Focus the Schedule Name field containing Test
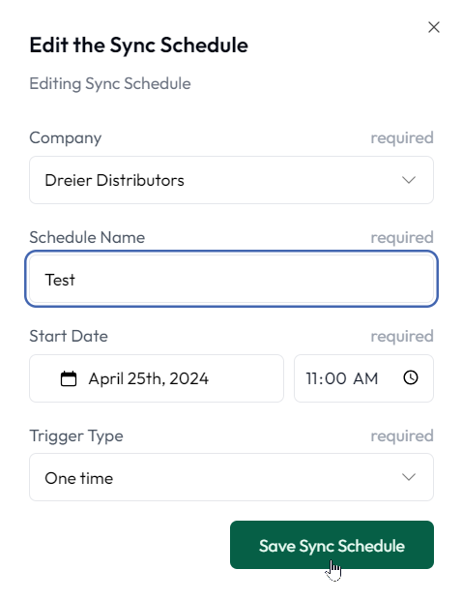The image size is (462, 600). tap(231, 279)
